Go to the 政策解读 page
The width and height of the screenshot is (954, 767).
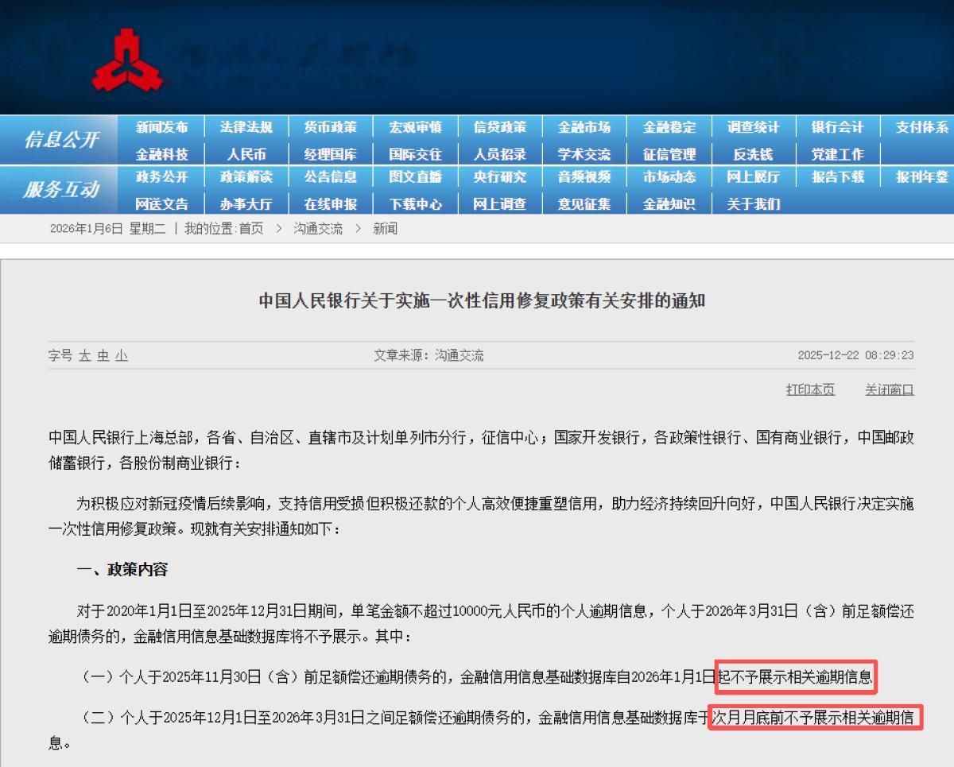click(246, 176)
